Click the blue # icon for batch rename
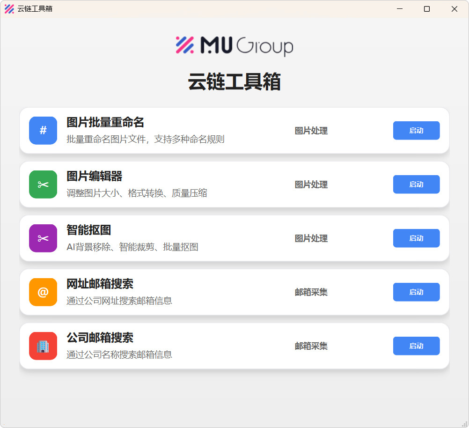This screenshot has height=428, width=469. click(x=43, y=131)
